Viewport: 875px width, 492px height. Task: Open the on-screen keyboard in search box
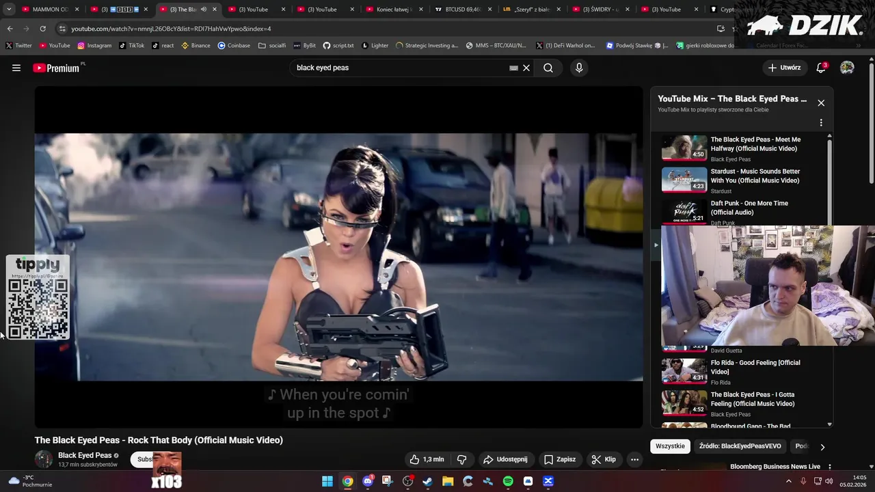(x=513, y=68)
